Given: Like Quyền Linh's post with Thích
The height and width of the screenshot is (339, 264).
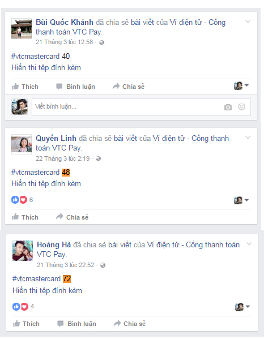Looking at the screenshot, I should tap(25, 217).
